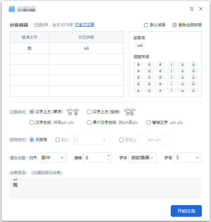Pick tone letter ǎ
The image size is (211, 222).
click(138, 77)
